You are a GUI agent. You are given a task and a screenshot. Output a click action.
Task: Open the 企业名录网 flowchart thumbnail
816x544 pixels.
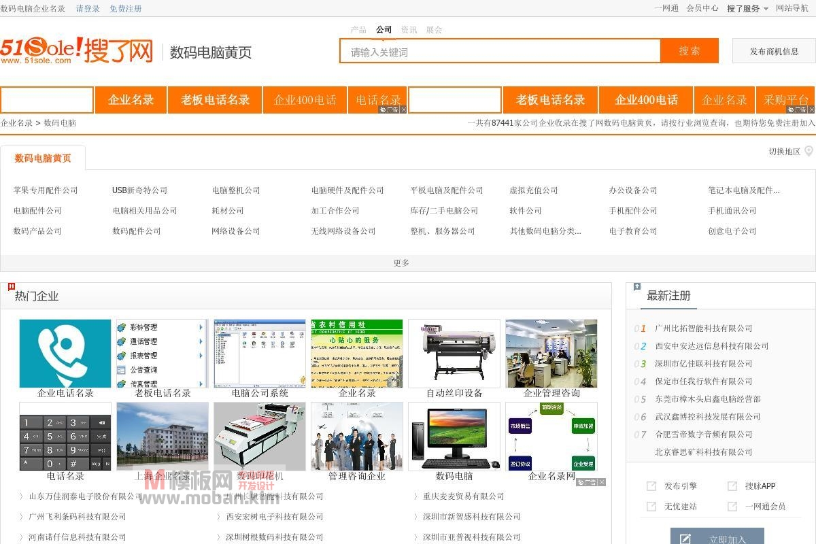pos(551,437)
